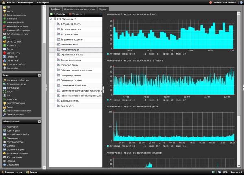Open Телефония module

(x=12, y=57)
